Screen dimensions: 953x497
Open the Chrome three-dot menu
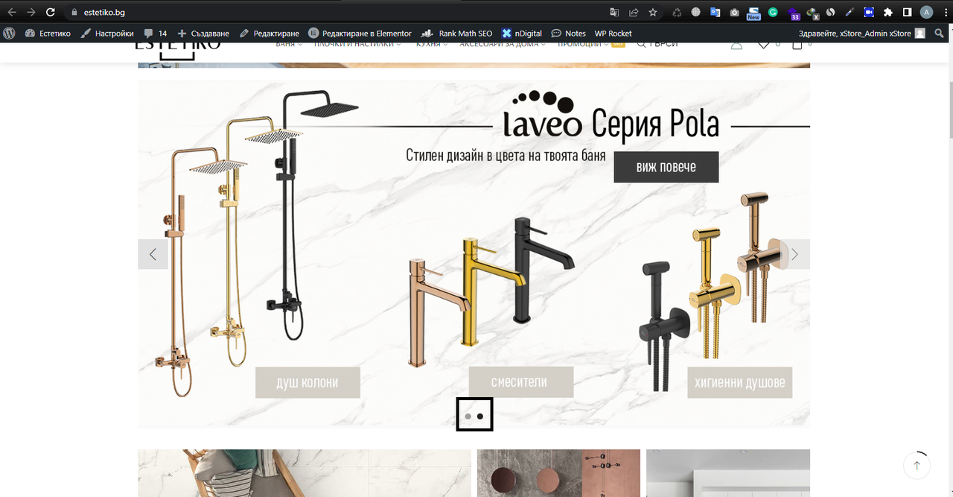coord(944,12)
